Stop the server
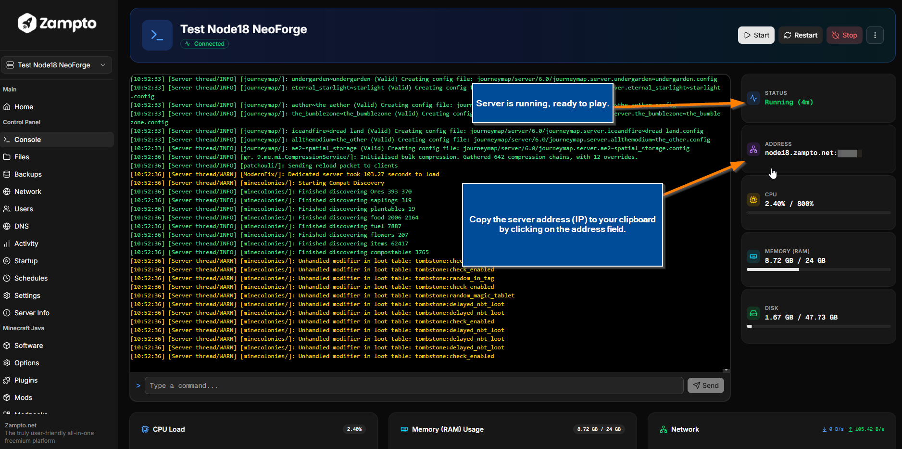This screenshot has height=449, width=902. [x=844, y=35]
